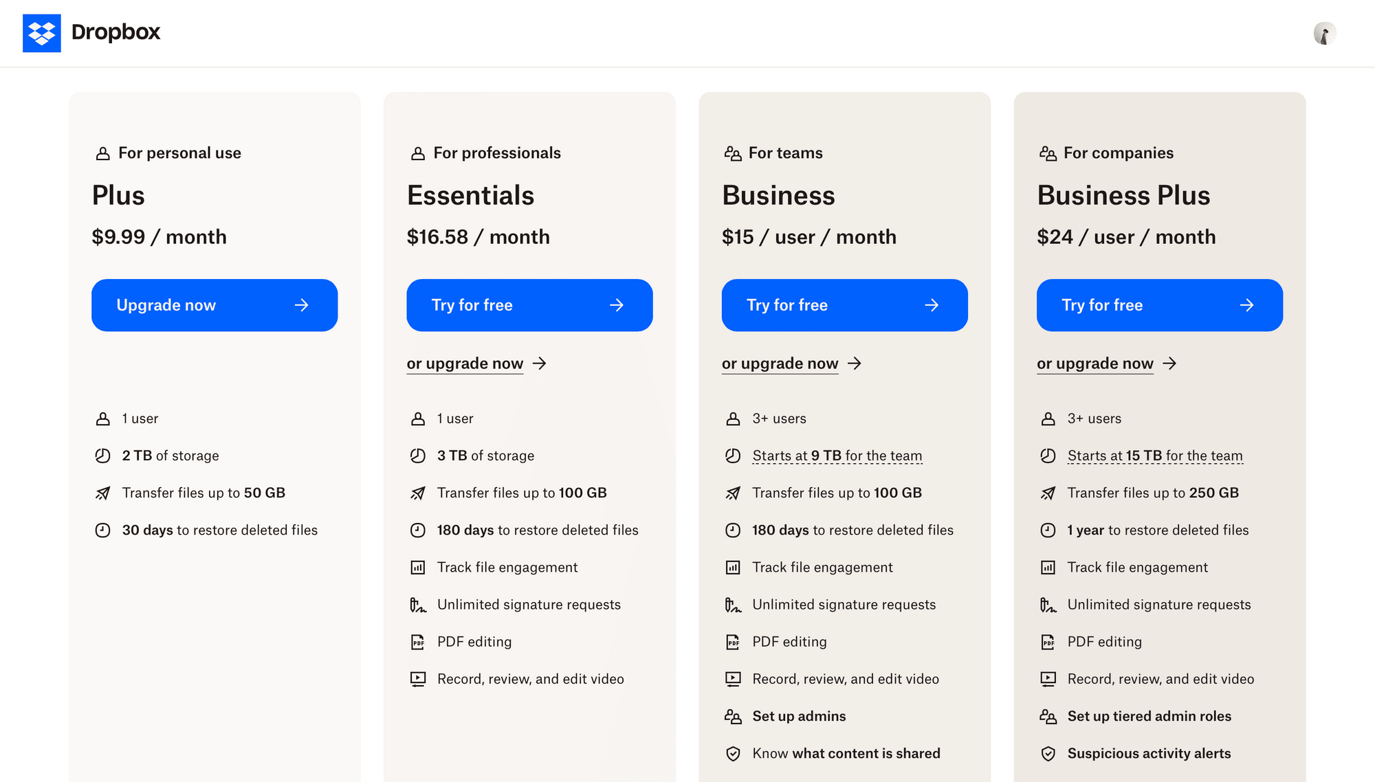The width and height of the screenshot is (1375, 782).
Task: Click the signature requests icon in Business Plus
Action: pos(1048,604)
